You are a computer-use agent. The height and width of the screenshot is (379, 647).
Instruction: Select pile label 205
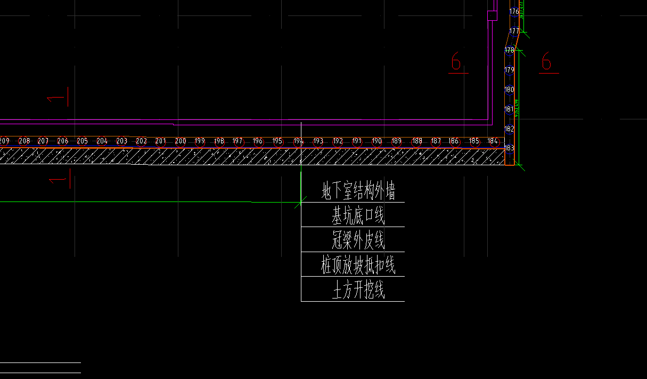(82, 141)
